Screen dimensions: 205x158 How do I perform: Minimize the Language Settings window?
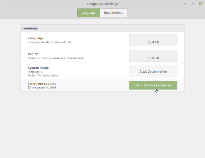(x=185, y=4)
